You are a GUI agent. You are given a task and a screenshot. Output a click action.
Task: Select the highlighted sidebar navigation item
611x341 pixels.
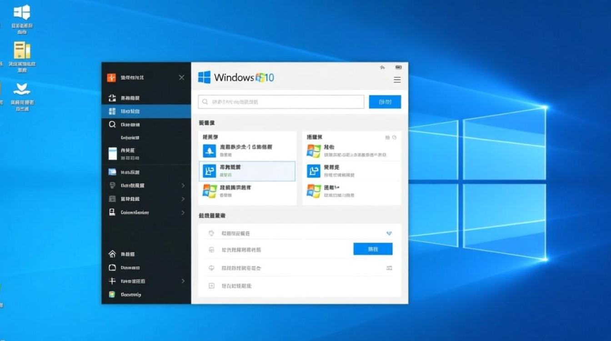[145, 111]
